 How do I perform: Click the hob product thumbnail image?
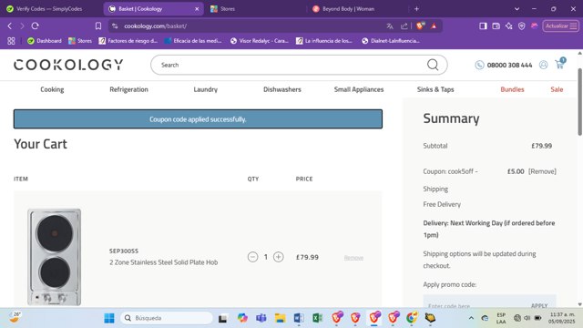pos(55,257)
